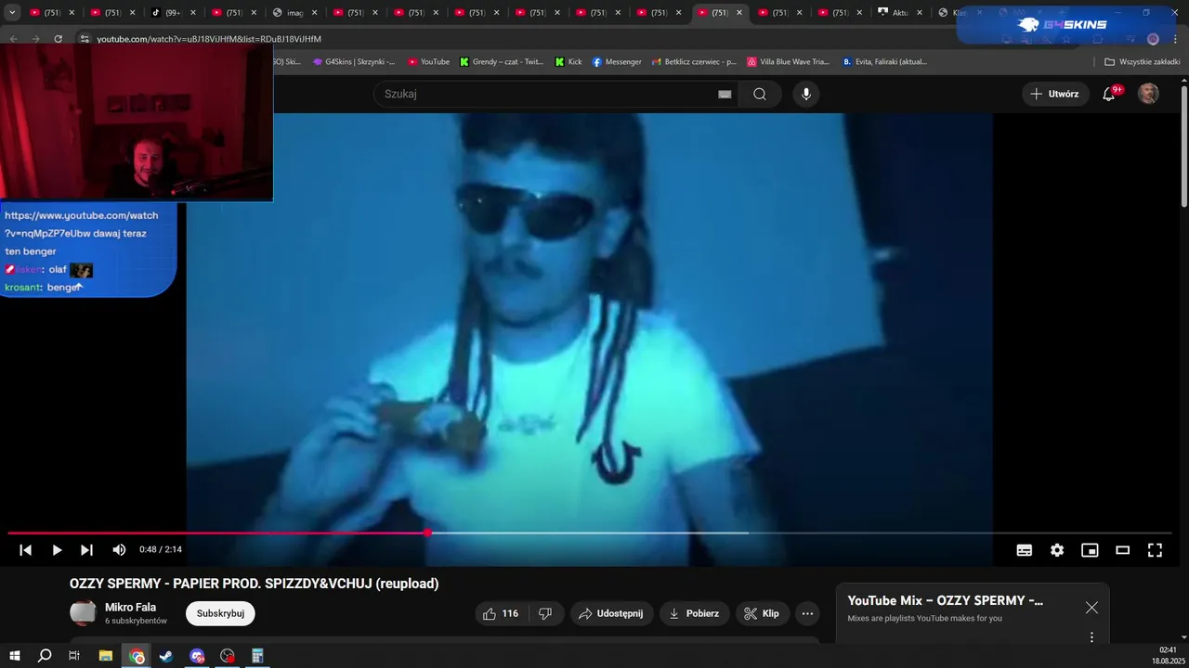Create a clip with the Klip button
This screenshot has width=1189, height=668.
coord(763,613)
